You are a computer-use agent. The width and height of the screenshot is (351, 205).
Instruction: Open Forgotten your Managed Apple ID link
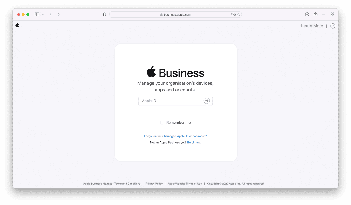(175, 136)
